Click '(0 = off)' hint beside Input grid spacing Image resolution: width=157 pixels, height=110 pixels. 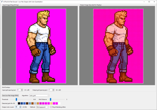(x=27, y=90)
